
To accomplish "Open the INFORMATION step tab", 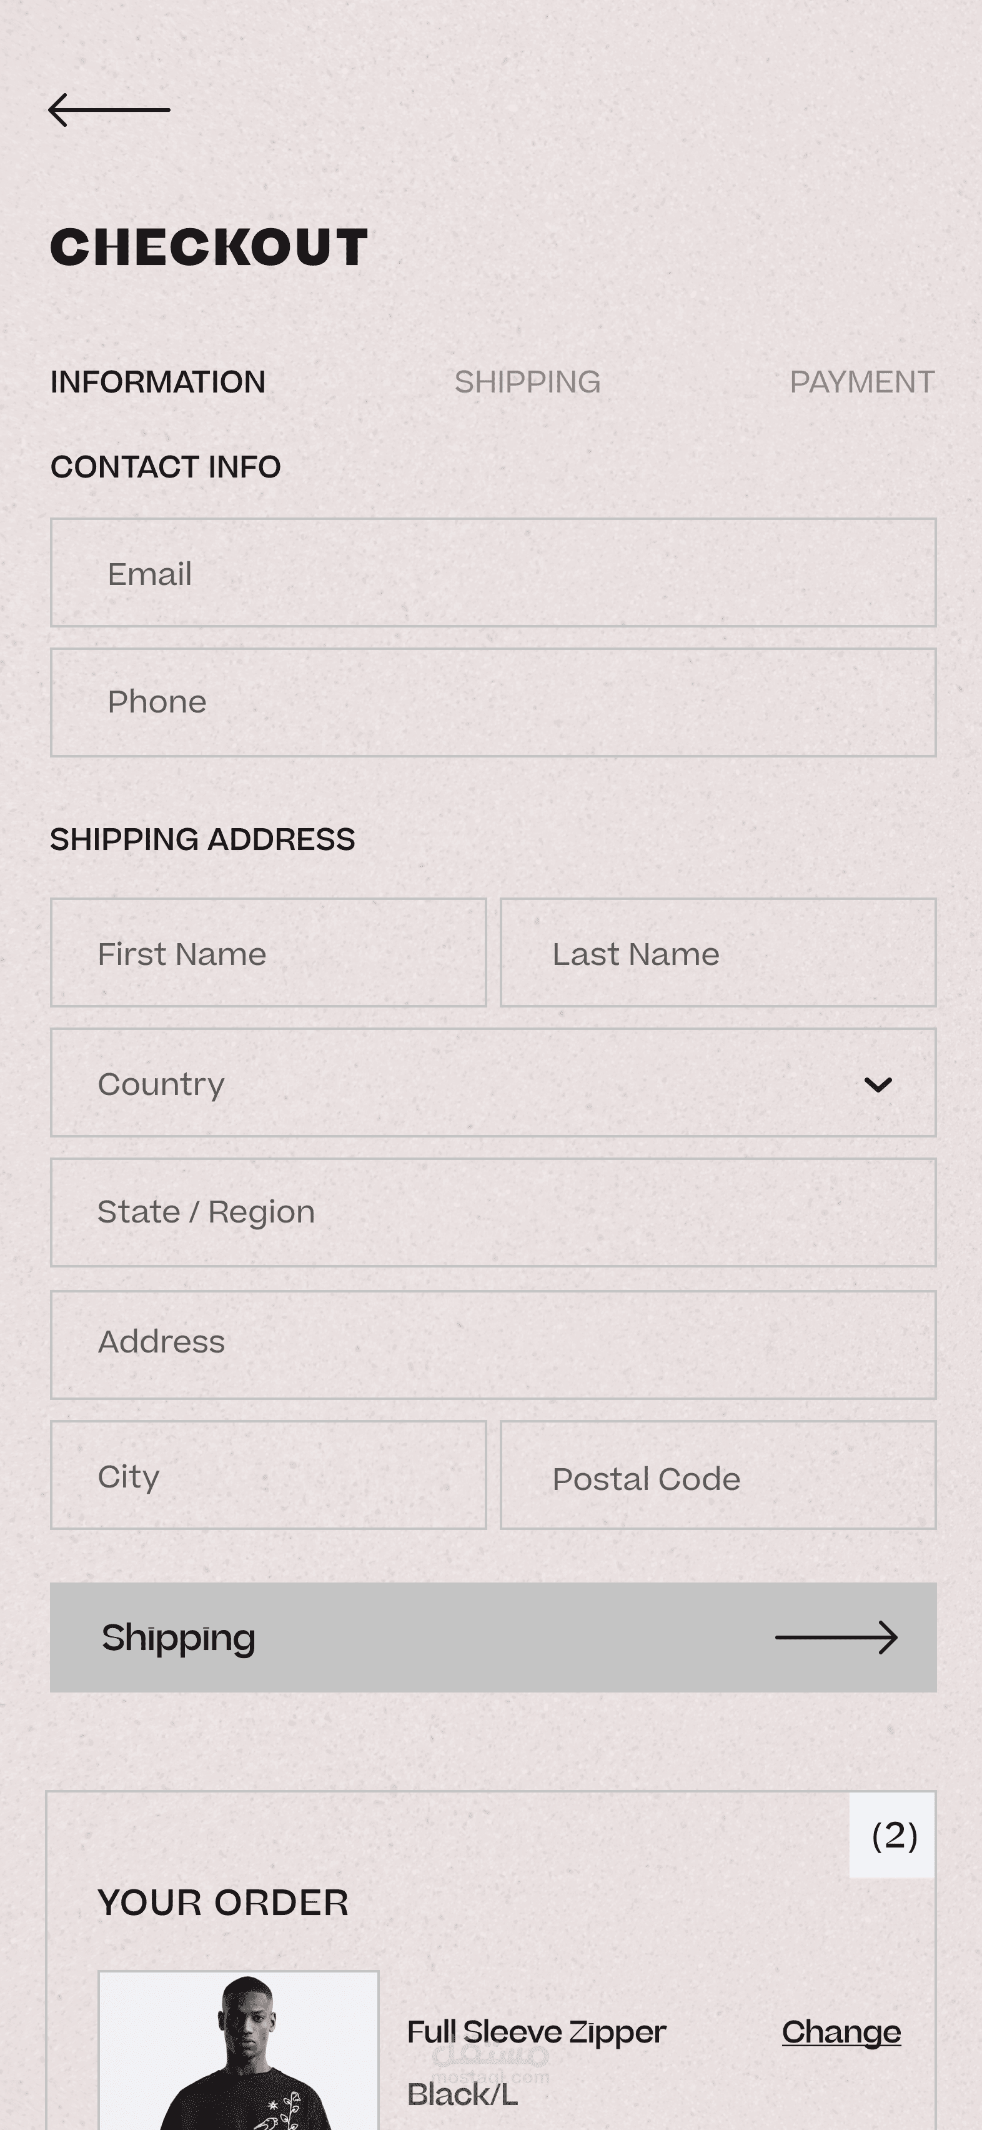I will [x=158, y=382].
